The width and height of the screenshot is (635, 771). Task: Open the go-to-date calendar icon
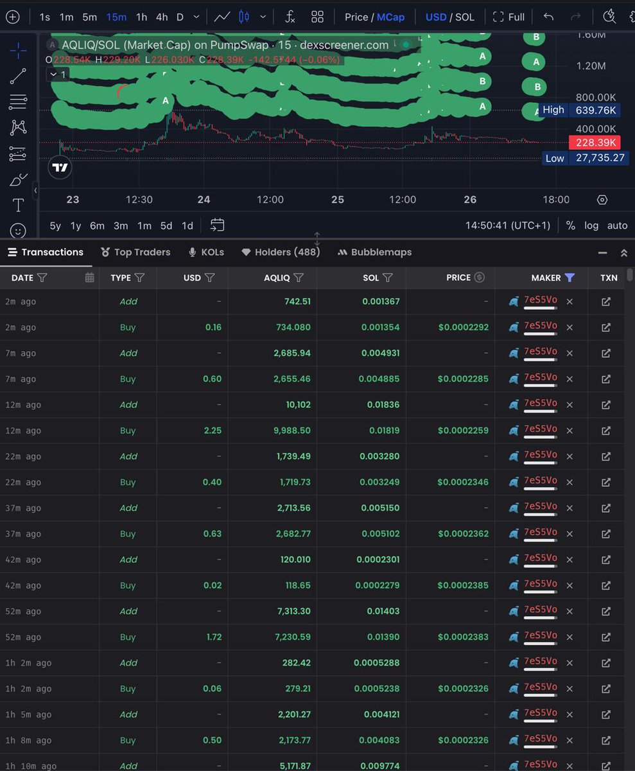tap(218, 225)
